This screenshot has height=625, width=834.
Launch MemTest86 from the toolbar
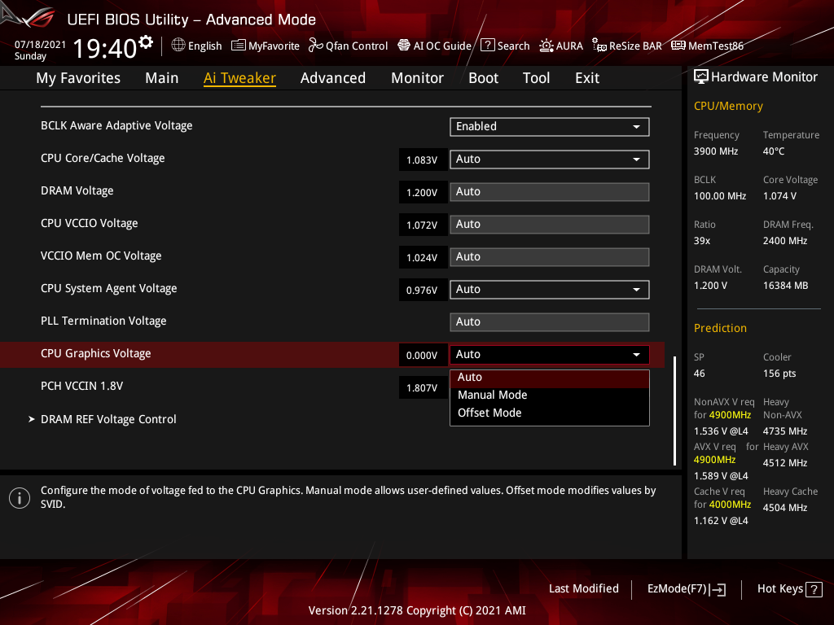click(x=707, y=46)
